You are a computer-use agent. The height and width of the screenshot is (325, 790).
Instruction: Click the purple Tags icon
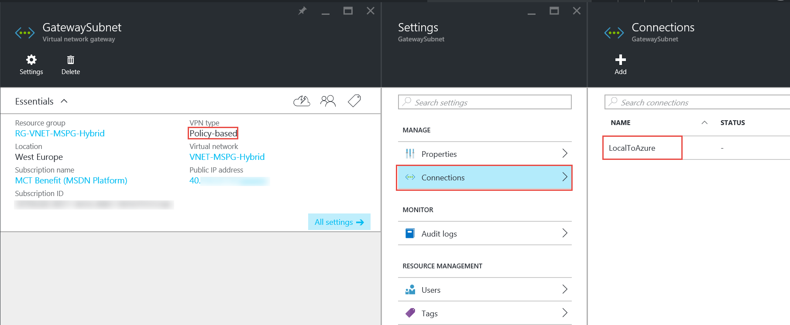410,313
